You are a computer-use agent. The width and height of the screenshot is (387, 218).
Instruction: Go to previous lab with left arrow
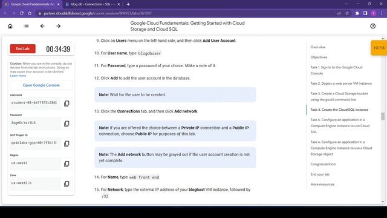42,26
